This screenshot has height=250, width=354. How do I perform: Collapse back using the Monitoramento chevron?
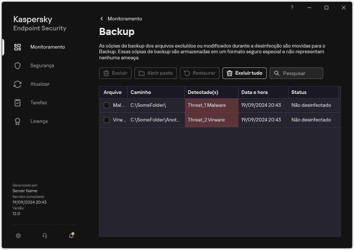[102, 19]
